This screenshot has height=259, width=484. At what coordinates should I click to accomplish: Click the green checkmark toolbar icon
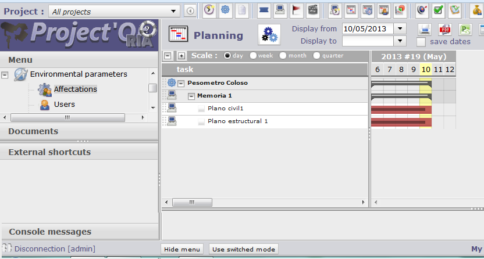tap(438, 10)
